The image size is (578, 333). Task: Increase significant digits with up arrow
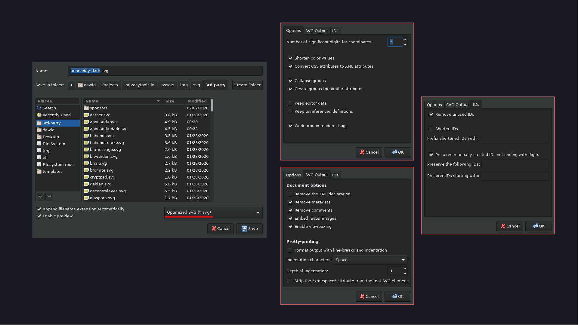tap(405, 40)
